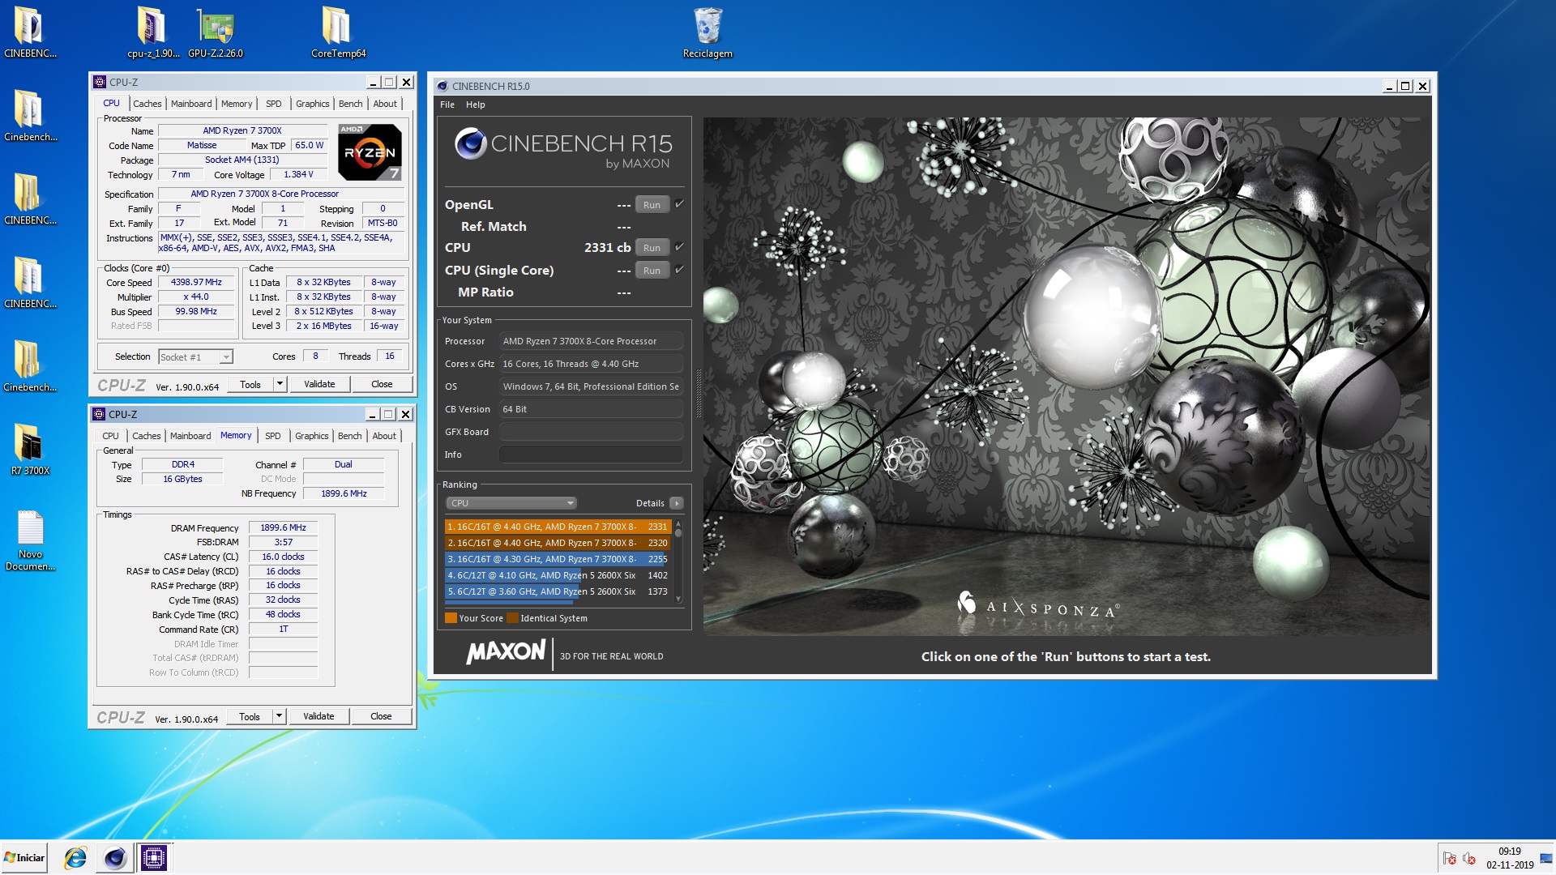
Task: Click Validate in the upper CPU-Z window
Action: [x=319, y=384]
